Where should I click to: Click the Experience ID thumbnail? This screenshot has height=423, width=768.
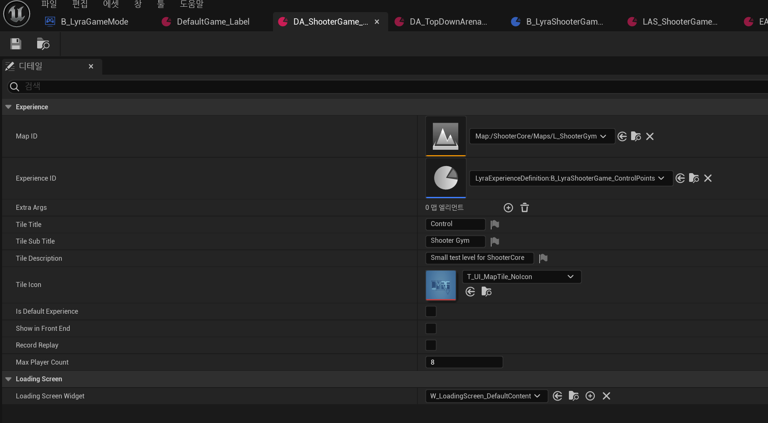(446, 178)
